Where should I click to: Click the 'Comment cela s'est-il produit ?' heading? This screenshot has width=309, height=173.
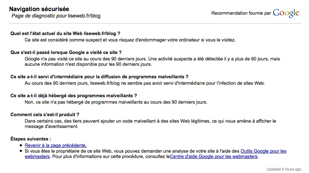pyautogui.click(x=45, y=114)
